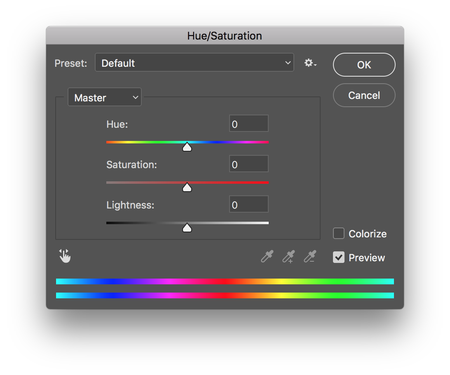Click the upper input color spectrum bar
Image resolution: width=450 pixels, height=375 pixels.
click(x=225, y=281)
